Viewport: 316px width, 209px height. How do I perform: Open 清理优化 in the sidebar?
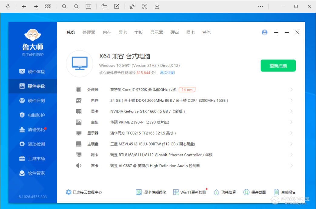32,130
